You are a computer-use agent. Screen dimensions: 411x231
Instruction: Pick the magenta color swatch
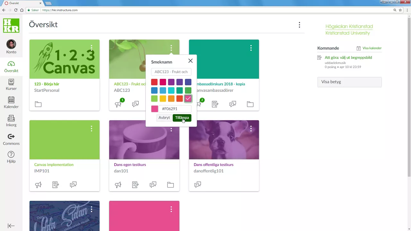click(163, 82)
